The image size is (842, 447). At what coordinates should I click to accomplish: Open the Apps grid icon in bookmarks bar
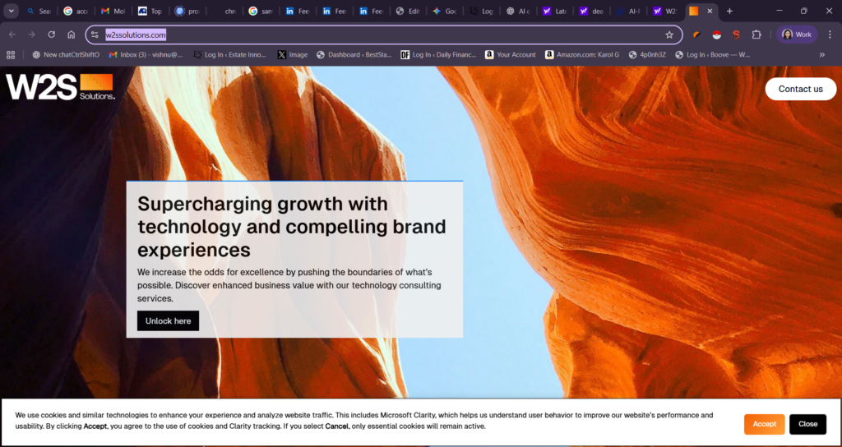click(x=11, y=55)
